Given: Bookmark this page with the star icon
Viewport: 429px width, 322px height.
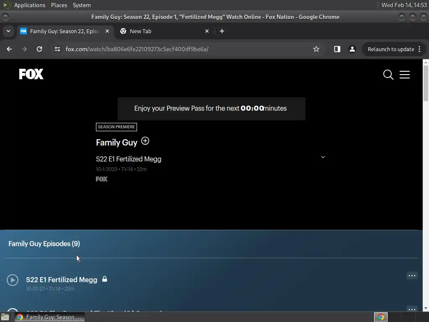Looking at the screenshot, I should (316, 49).
